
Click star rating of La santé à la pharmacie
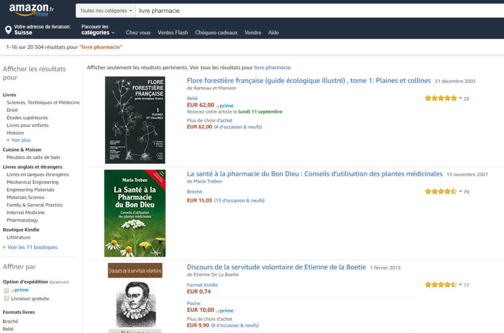(441, 192)
